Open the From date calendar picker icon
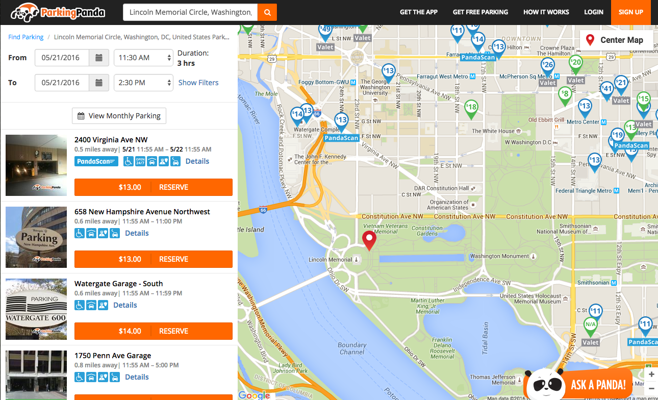 pos(99,58)
